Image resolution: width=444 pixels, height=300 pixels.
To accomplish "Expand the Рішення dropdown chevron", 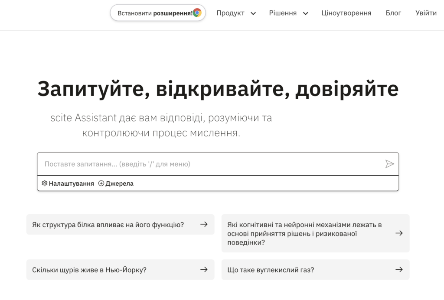I will [305, 13].
